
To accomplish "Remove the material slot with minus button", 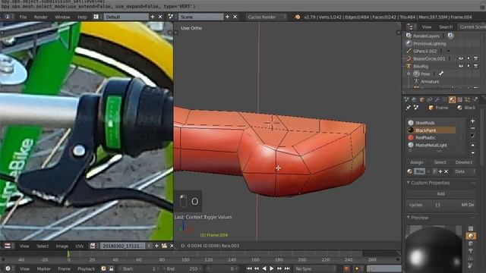I will tap(472, 128).
